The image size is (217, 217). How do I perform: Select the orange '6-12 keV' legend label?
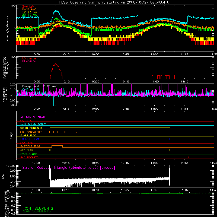point(29,9)
